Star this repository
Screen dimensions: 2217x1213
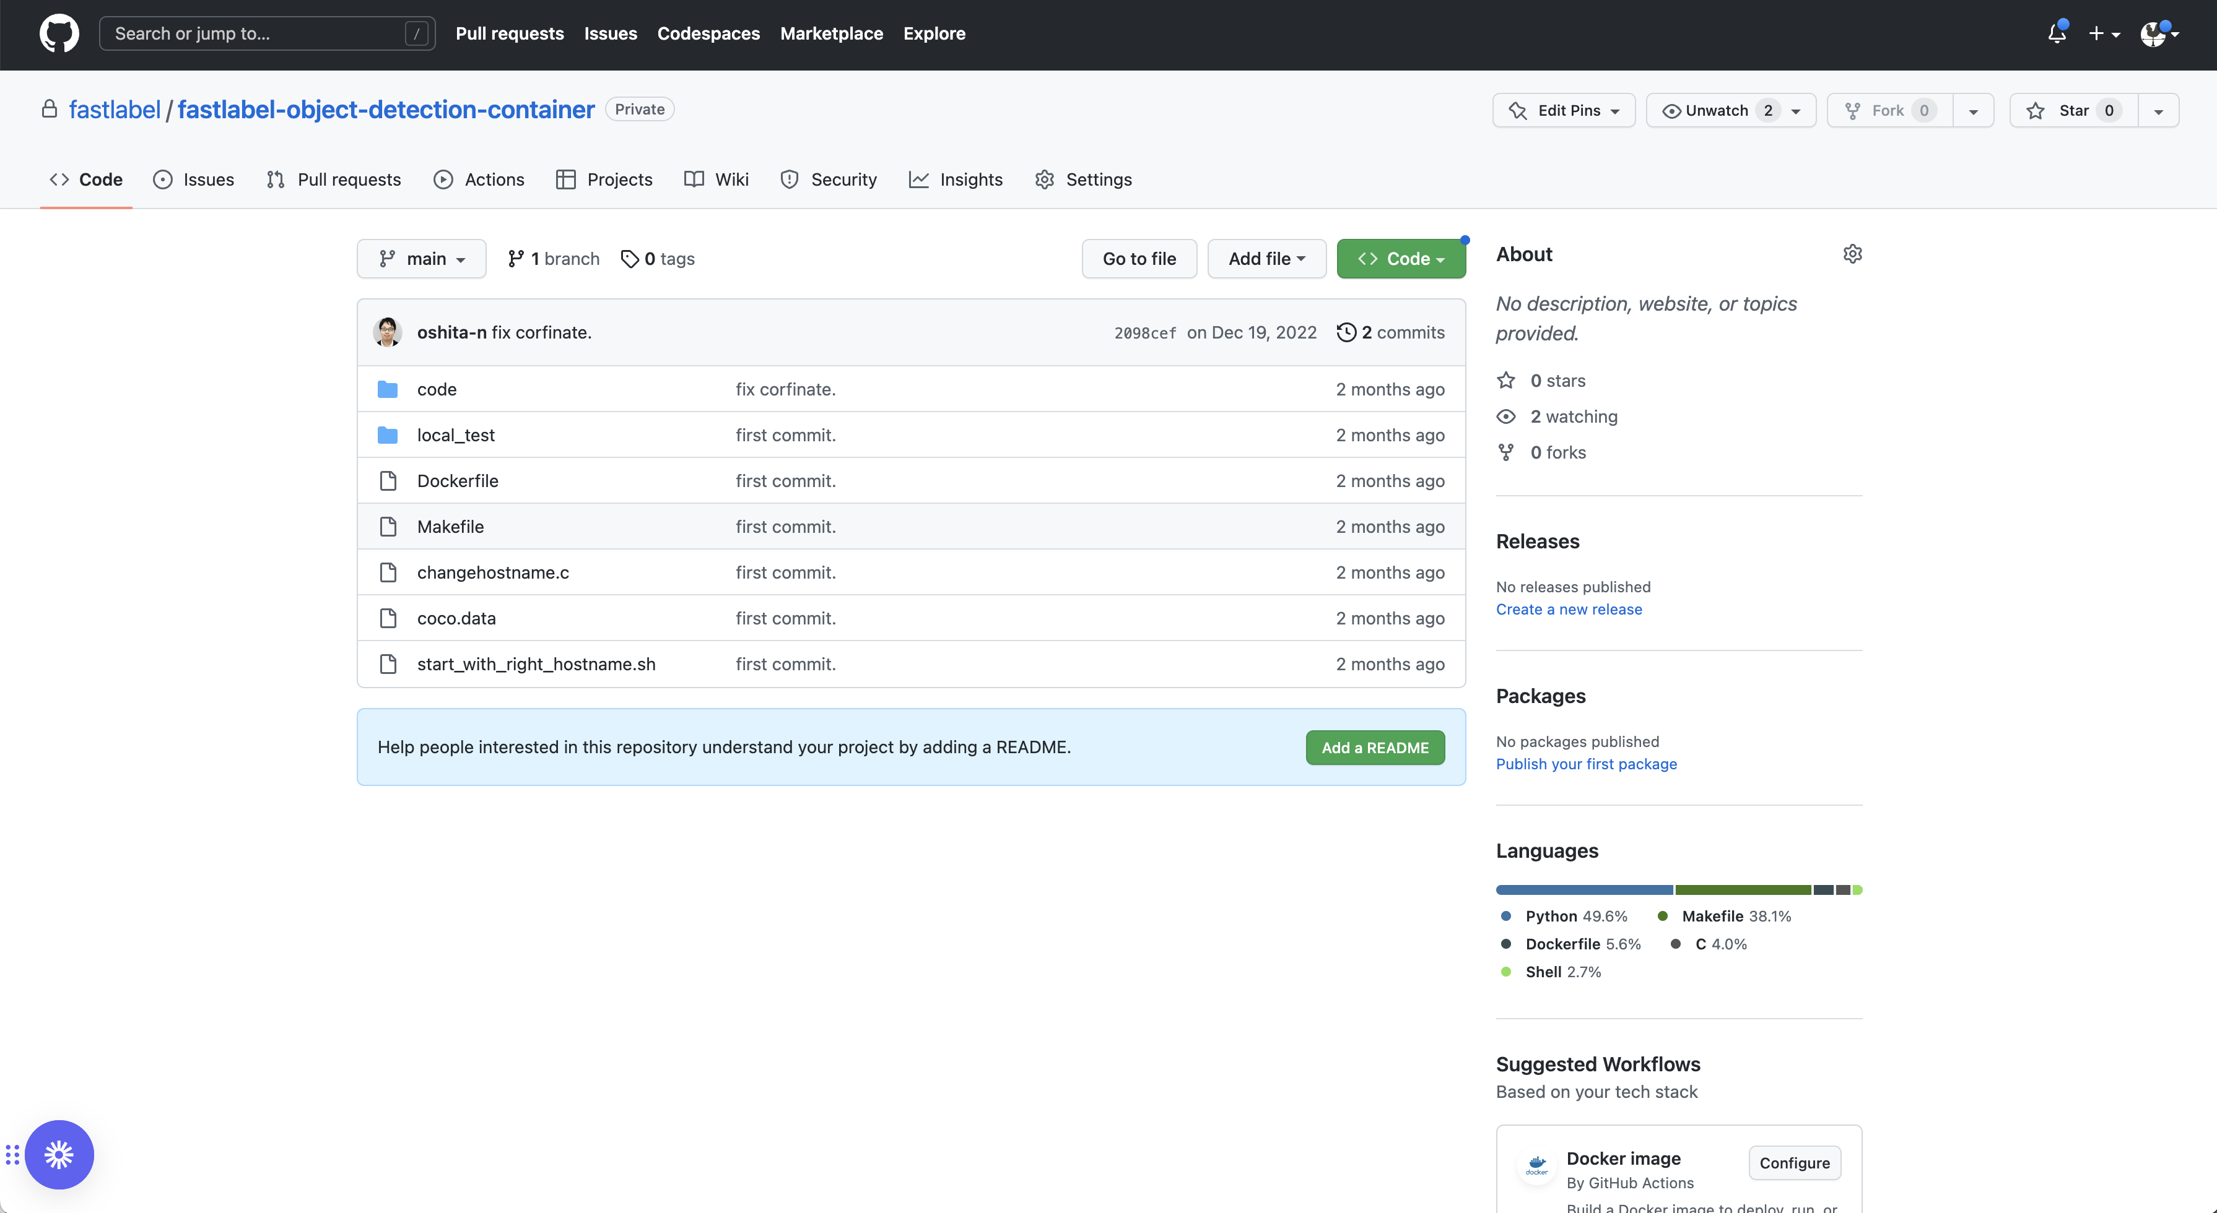click(x=2073, y=110)
